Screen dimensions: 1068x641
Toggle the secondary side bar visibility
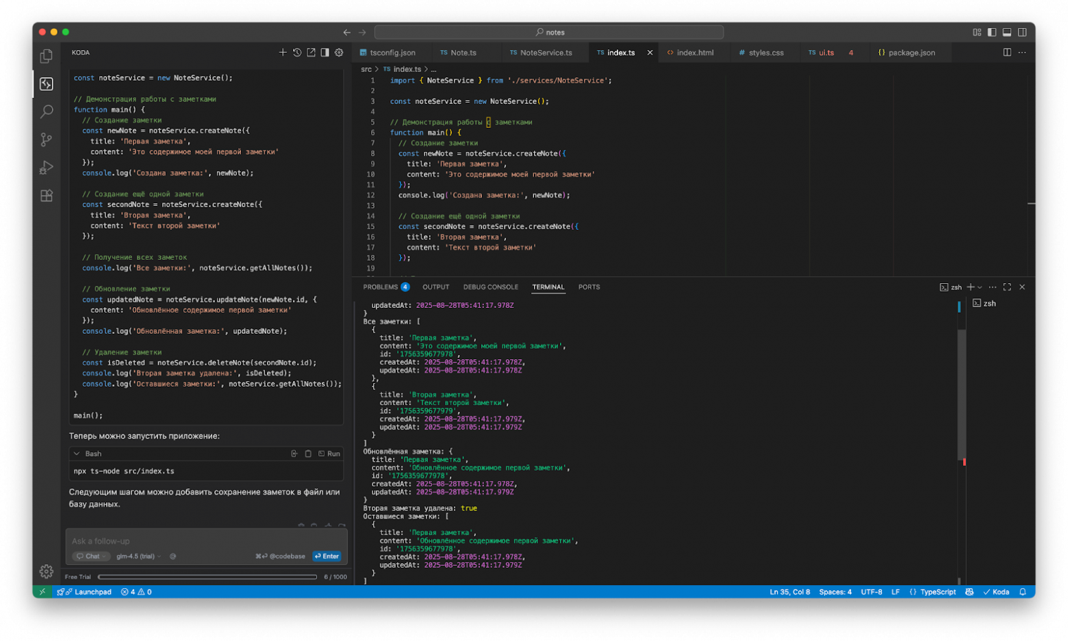(x=1022, y=32)
